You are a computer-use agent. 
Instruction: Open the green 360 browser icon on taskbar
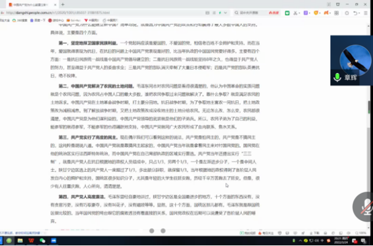(x=9, y=240)
